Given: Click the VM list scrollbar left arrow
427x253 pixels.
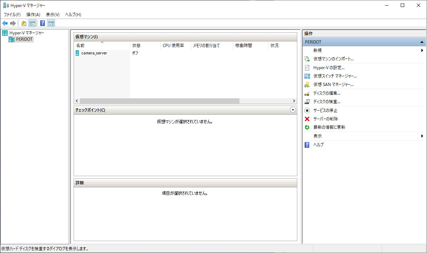Looking at the screenshot, I should point(77,101).
